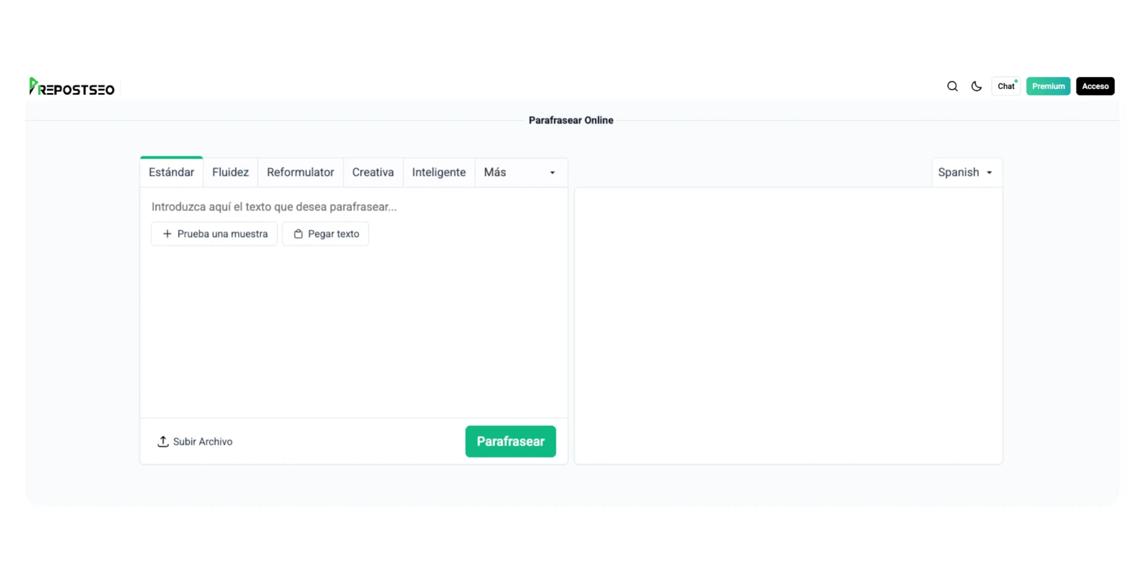The height and width of the screenshot is (567, 1145).
Task: Click the upload icon for Subir Archivo
Action: pos(163,441)
